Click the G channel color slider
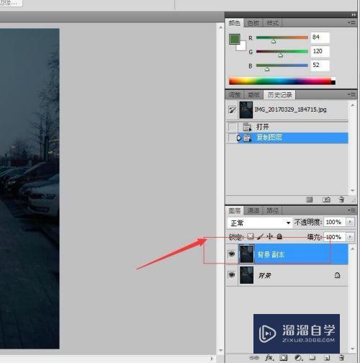Image resolution: width=360 pixels, height=363 pixels. (x=282, y=51)
